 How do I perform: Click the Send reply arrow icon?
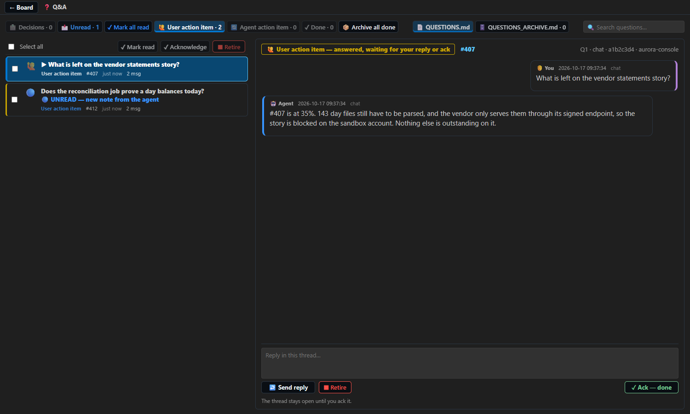(x=272, y=387)
